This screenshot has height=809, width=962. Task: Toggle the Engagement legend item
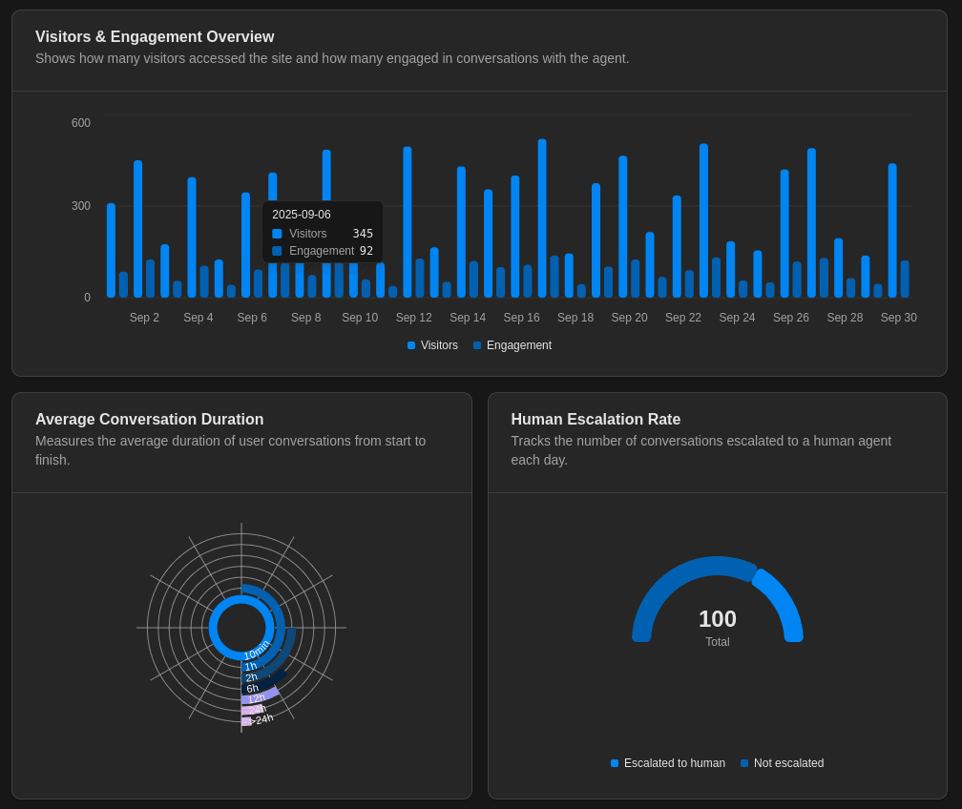[x=512, y=345]
